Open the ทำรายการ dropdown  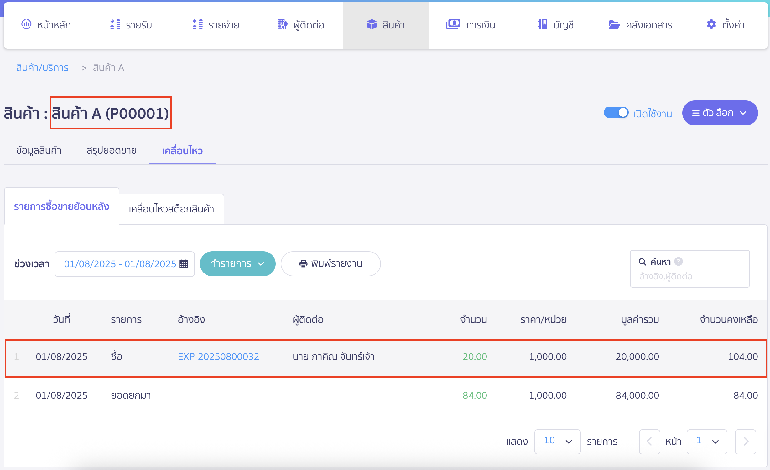pos(237,264)
